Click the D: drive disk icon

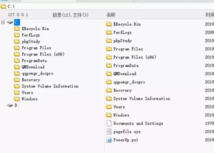10,105
